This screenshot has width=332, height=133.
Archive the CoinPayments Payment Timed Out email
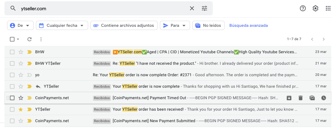pyautogui.click(x=289, y=98)
